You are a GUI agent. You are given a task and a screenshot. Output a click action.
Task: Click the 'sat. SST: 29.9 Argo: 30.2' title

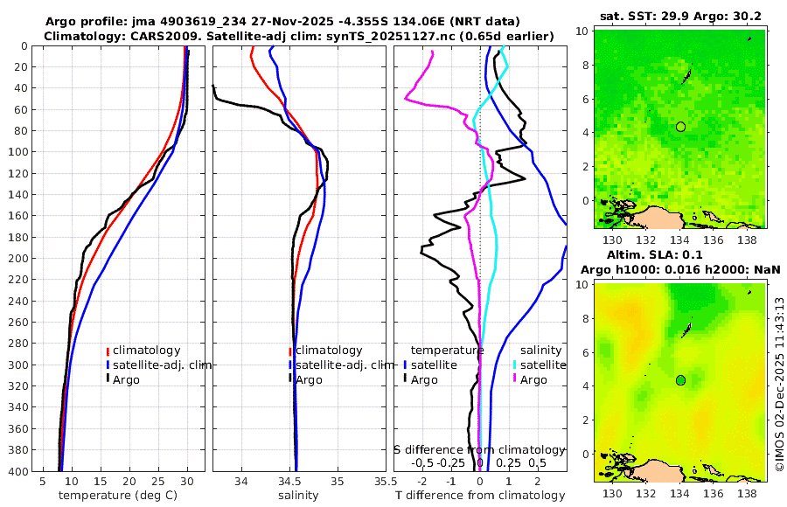click(x=680, y=16)
